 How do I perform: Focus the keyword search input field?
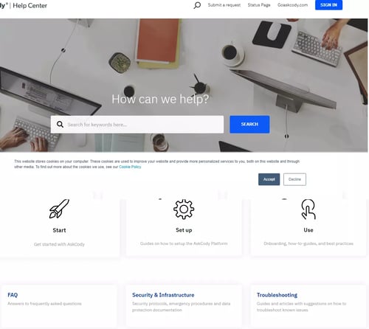coord(137,125)
